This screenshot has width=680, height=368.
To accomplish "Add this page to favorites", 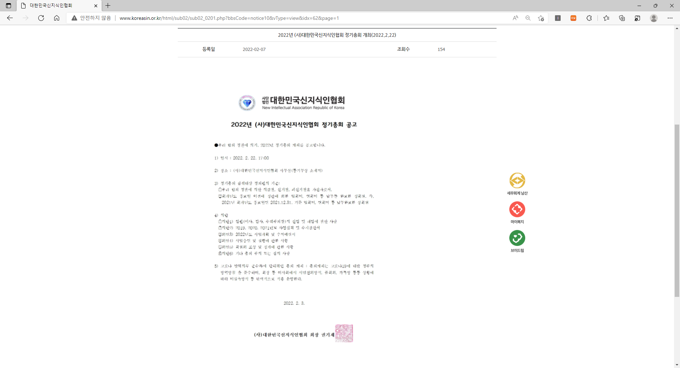I will 541,18.
